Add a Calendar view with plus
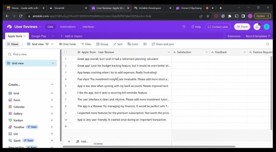The width and height of the screenshot is (276, 152). pos(52,107)
